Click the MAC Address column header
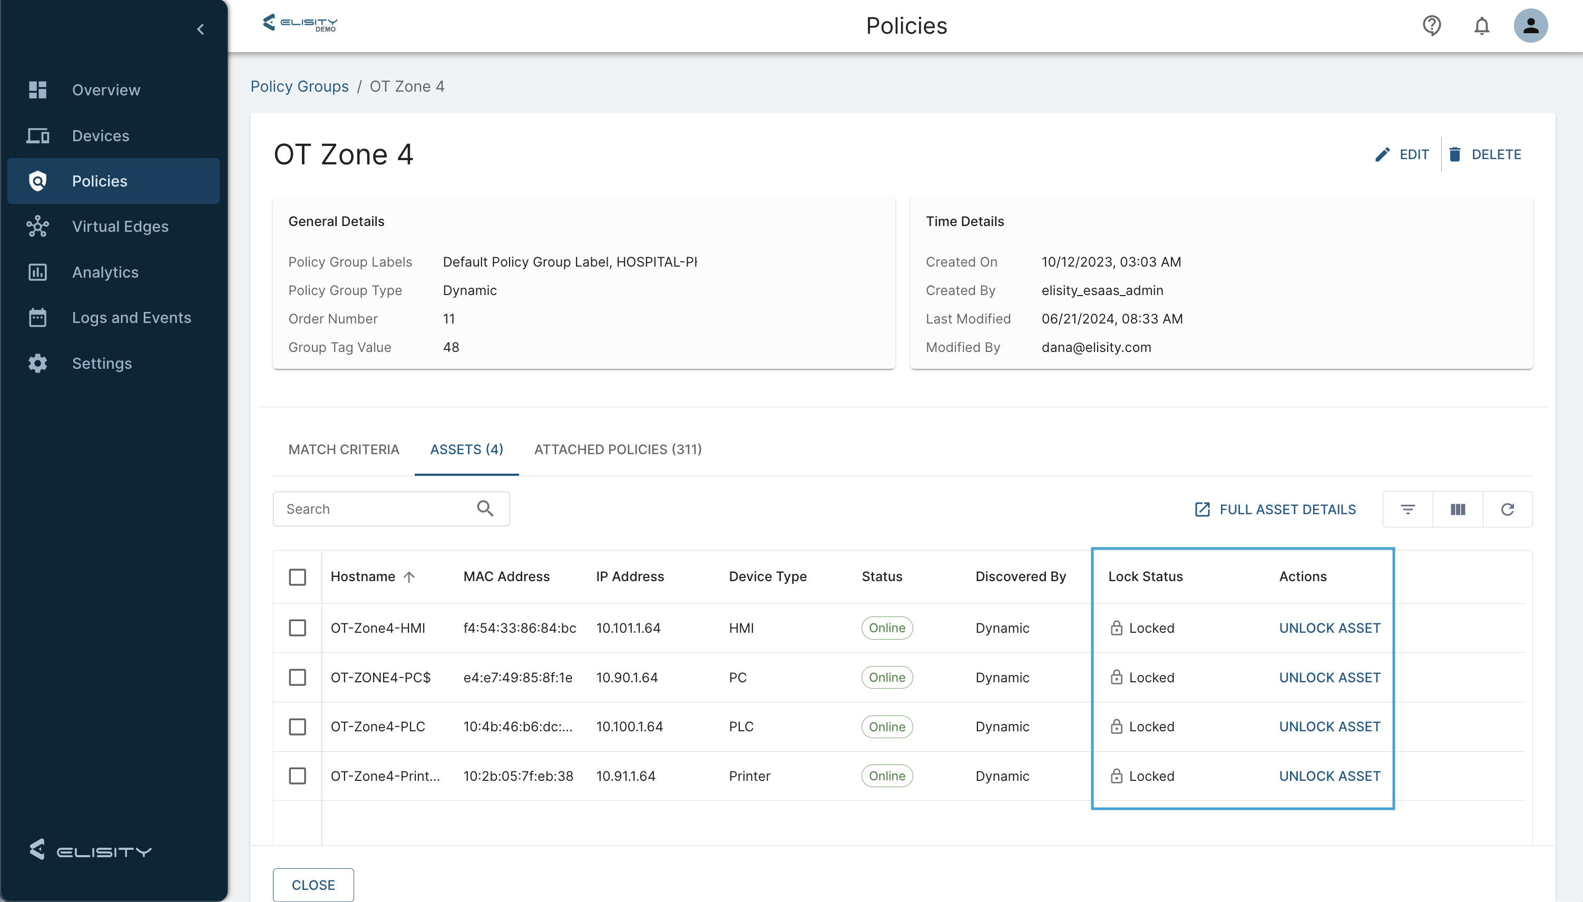The height and width of the screenshot is (902, 1583). click(506, 576)
